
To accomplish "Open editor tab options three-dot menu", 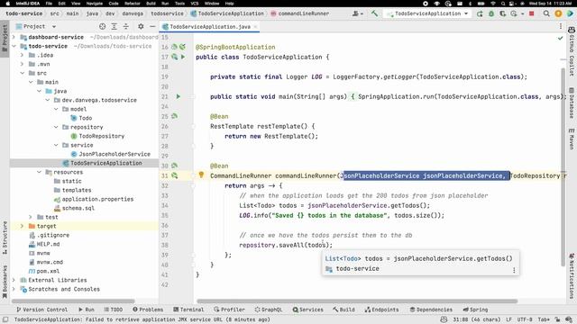I will coord(561,26).
